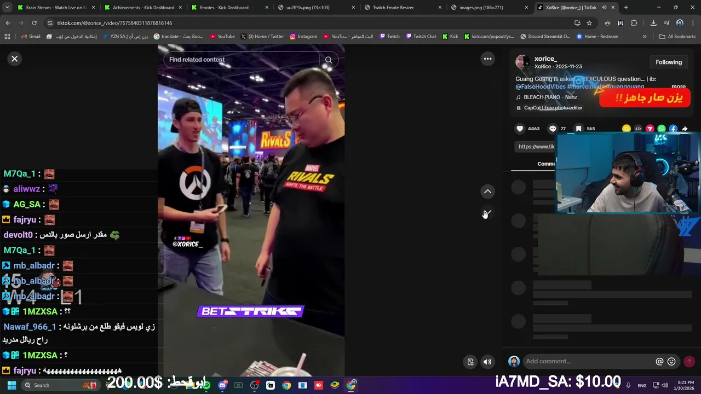This screenshot has height=394, width=701.
Task: Open Home - Restream bookmark
Action: [x=597, y=37]
